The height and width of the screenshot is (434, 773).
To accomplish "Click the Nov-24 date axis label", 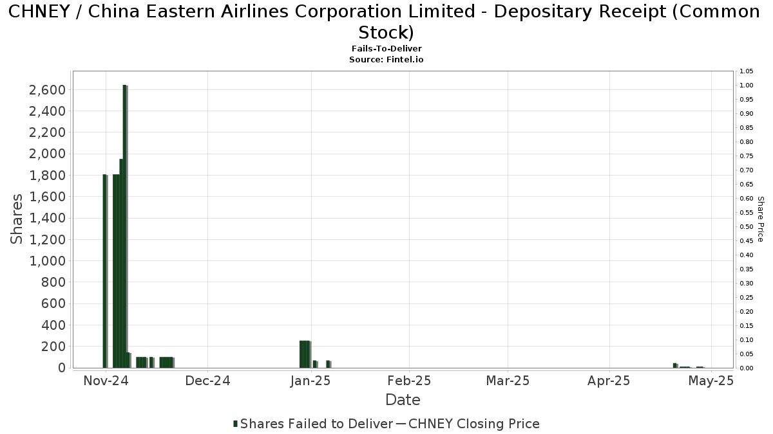I will [106, 381].
